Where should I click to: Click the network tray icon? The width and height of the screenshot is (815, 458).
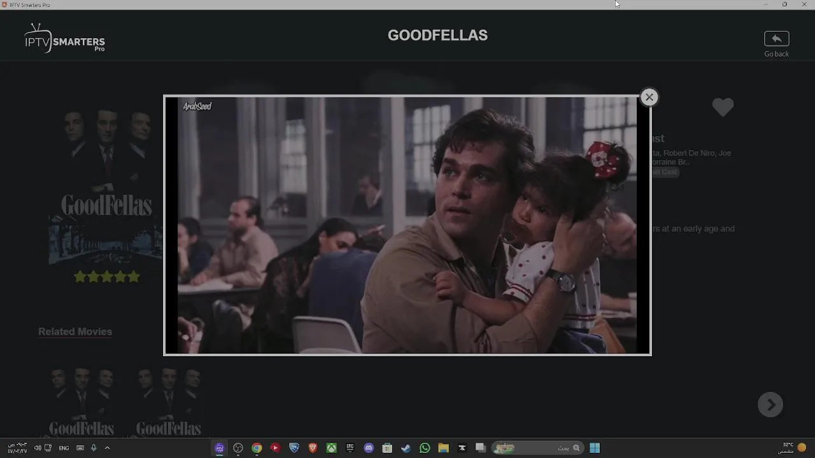48,448
